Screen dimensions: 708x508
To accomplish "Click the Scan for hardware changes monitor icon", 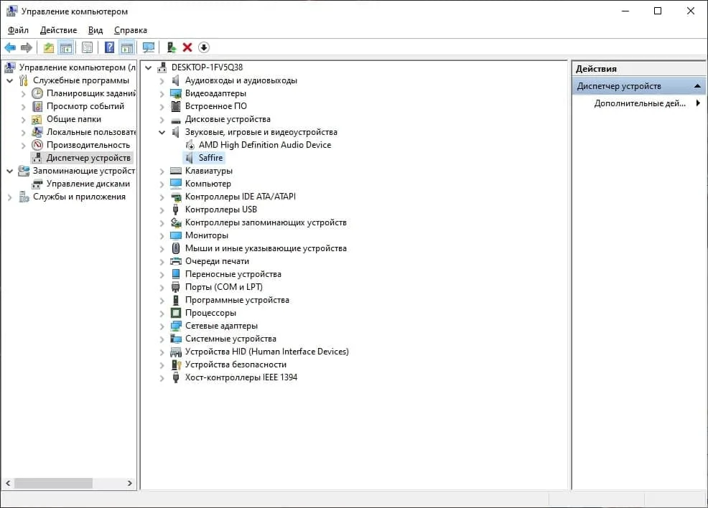I will 148,47.
